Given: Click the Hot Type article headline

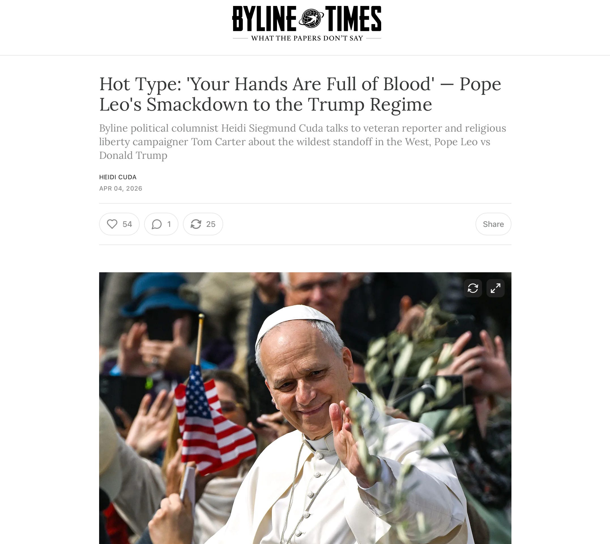Looking at the screenshot, I should point(300,94).
